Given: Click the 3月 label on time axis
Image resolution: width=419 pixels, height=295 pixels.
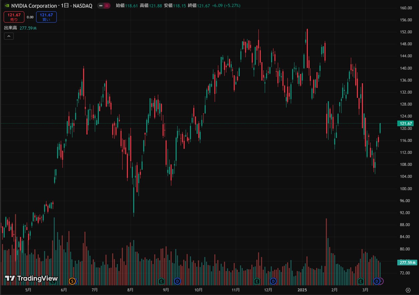Looking at the screenshot, I should pyautogui.click(x=365, y=290).
